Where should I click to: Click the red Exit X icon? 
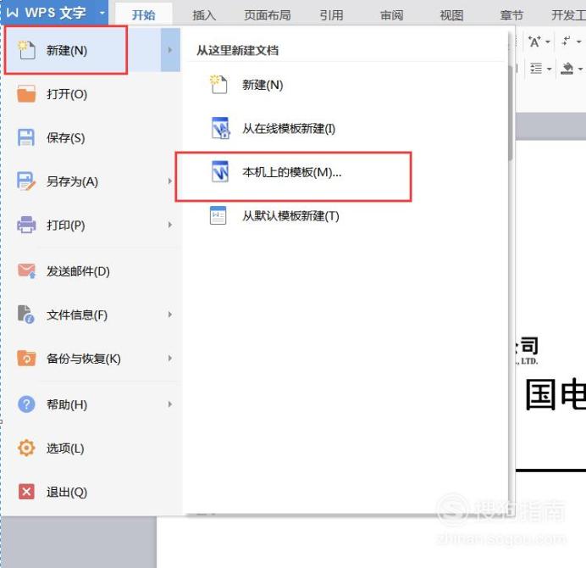pyautogui.click(x=26, y=492)
